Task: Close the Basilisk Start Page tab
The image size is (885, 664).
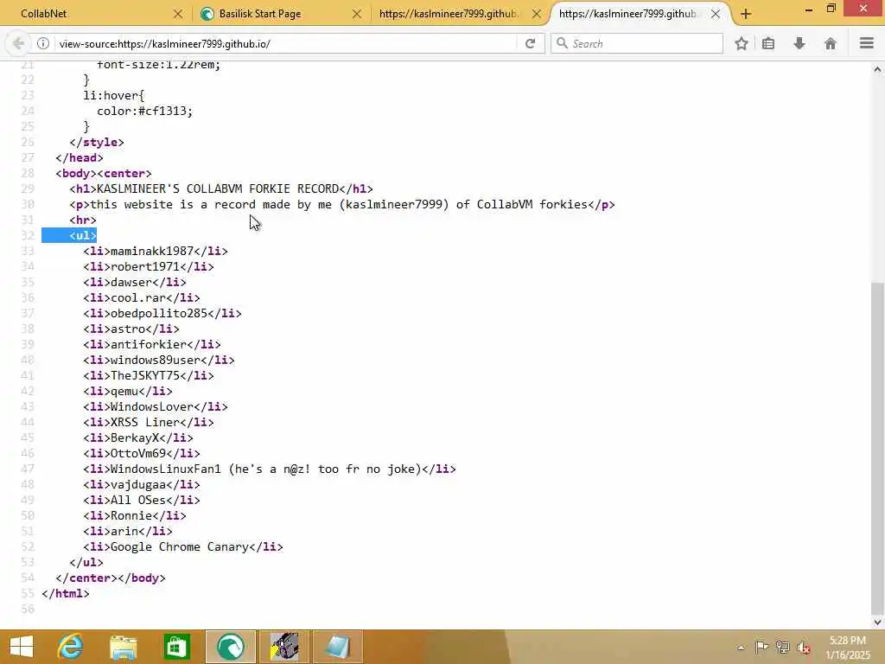Action: 357,14
